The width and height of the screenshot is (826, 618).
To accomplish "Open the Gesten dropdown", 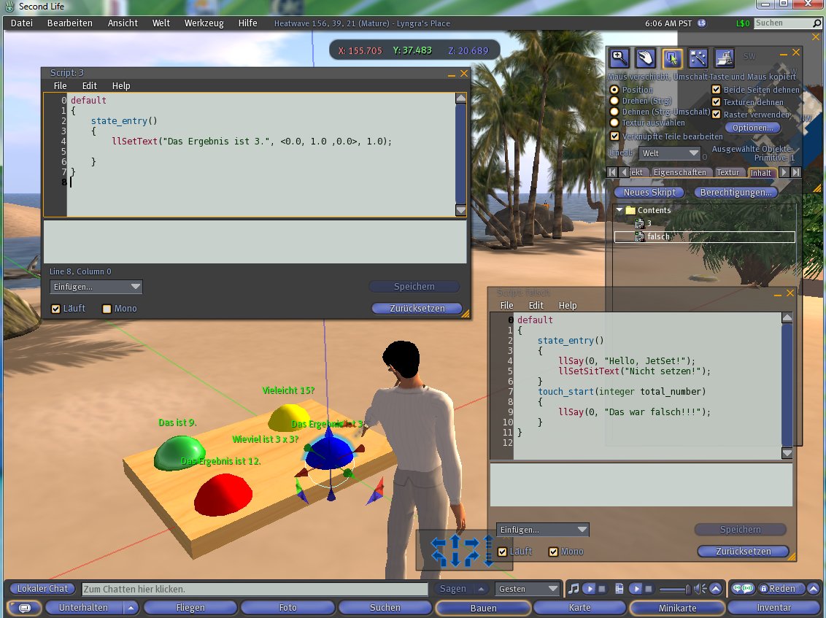I will coord(528,589).
